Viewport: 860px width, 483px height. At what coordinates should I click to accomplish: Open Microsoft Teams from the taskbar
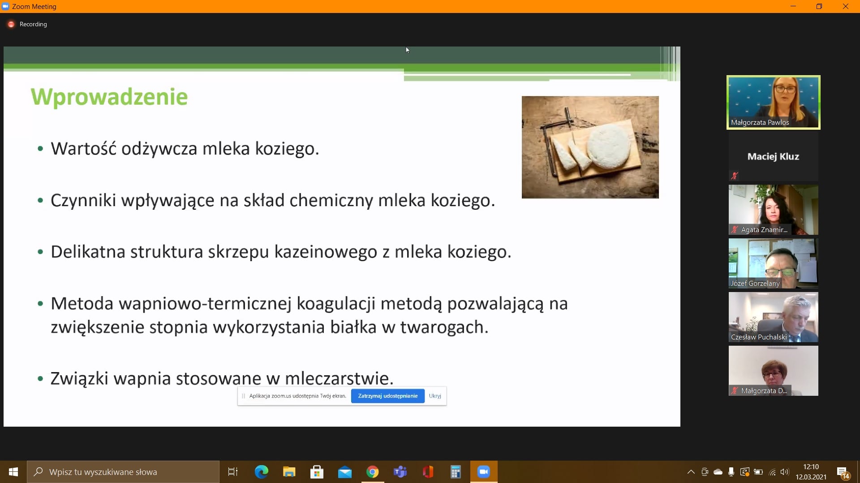coord(400,472)
